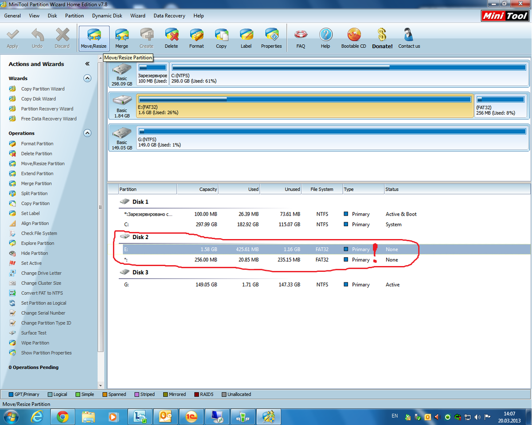This screenshot has width=532, height=425.
Task: Click the Copy toolbar icon
Action: (x=221, y=39)
